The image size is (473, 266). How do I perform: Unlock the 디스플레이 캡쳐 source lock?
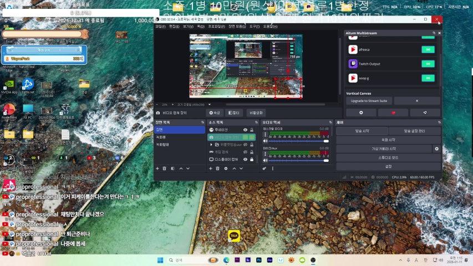(252, 160)
